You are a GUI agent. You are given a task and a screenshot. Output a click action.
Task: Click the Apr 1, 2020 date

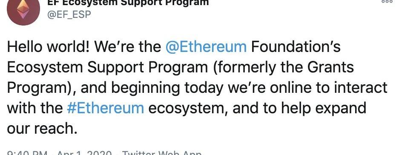click(x=85, y=153)
